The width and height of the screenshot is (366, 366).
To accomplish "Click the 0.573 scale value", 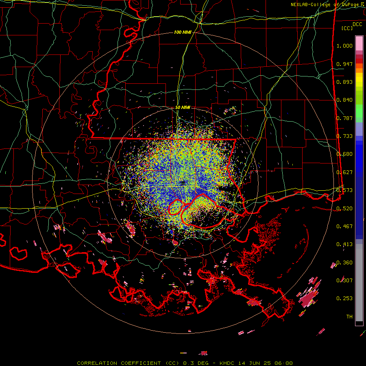I will [x=344, y=190].
